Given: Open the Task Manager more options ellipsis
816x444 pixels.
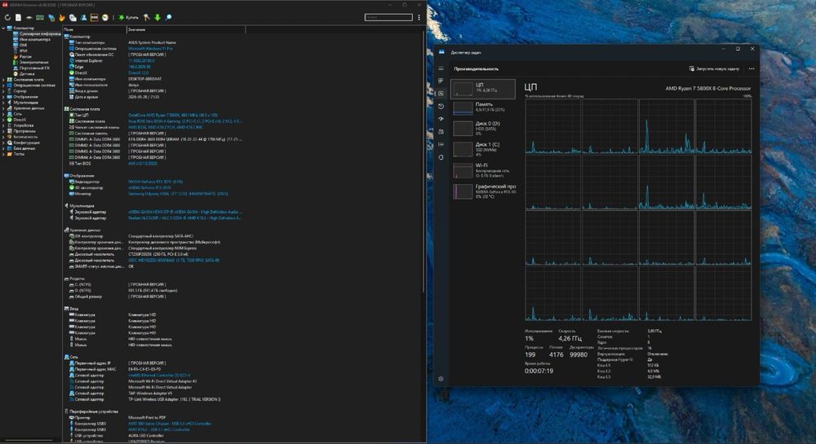Looking at the screenshot, I should (752, 68).
